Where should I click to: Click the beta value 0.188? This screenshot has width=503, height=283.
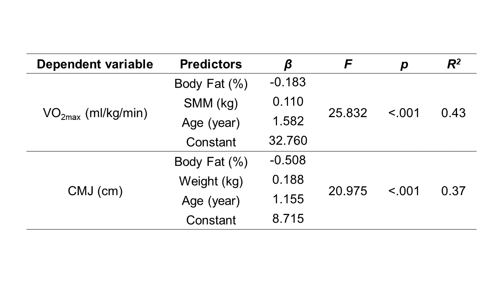click(x=288, y=180)
